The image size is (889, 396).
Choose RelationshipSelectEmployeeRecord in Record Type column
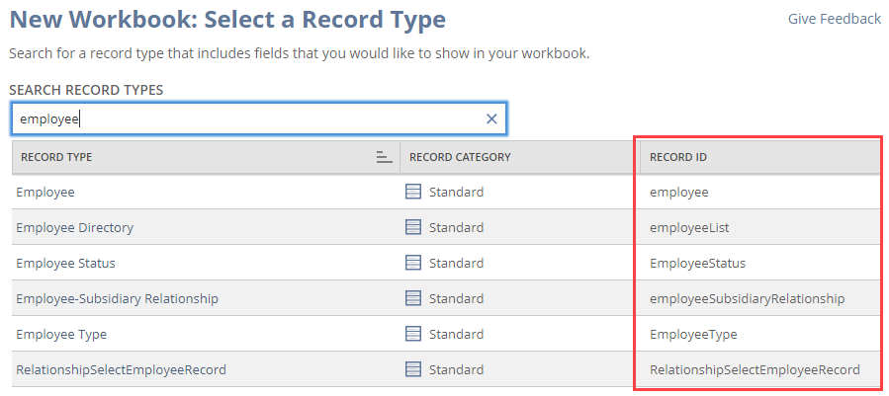point(121,370)
